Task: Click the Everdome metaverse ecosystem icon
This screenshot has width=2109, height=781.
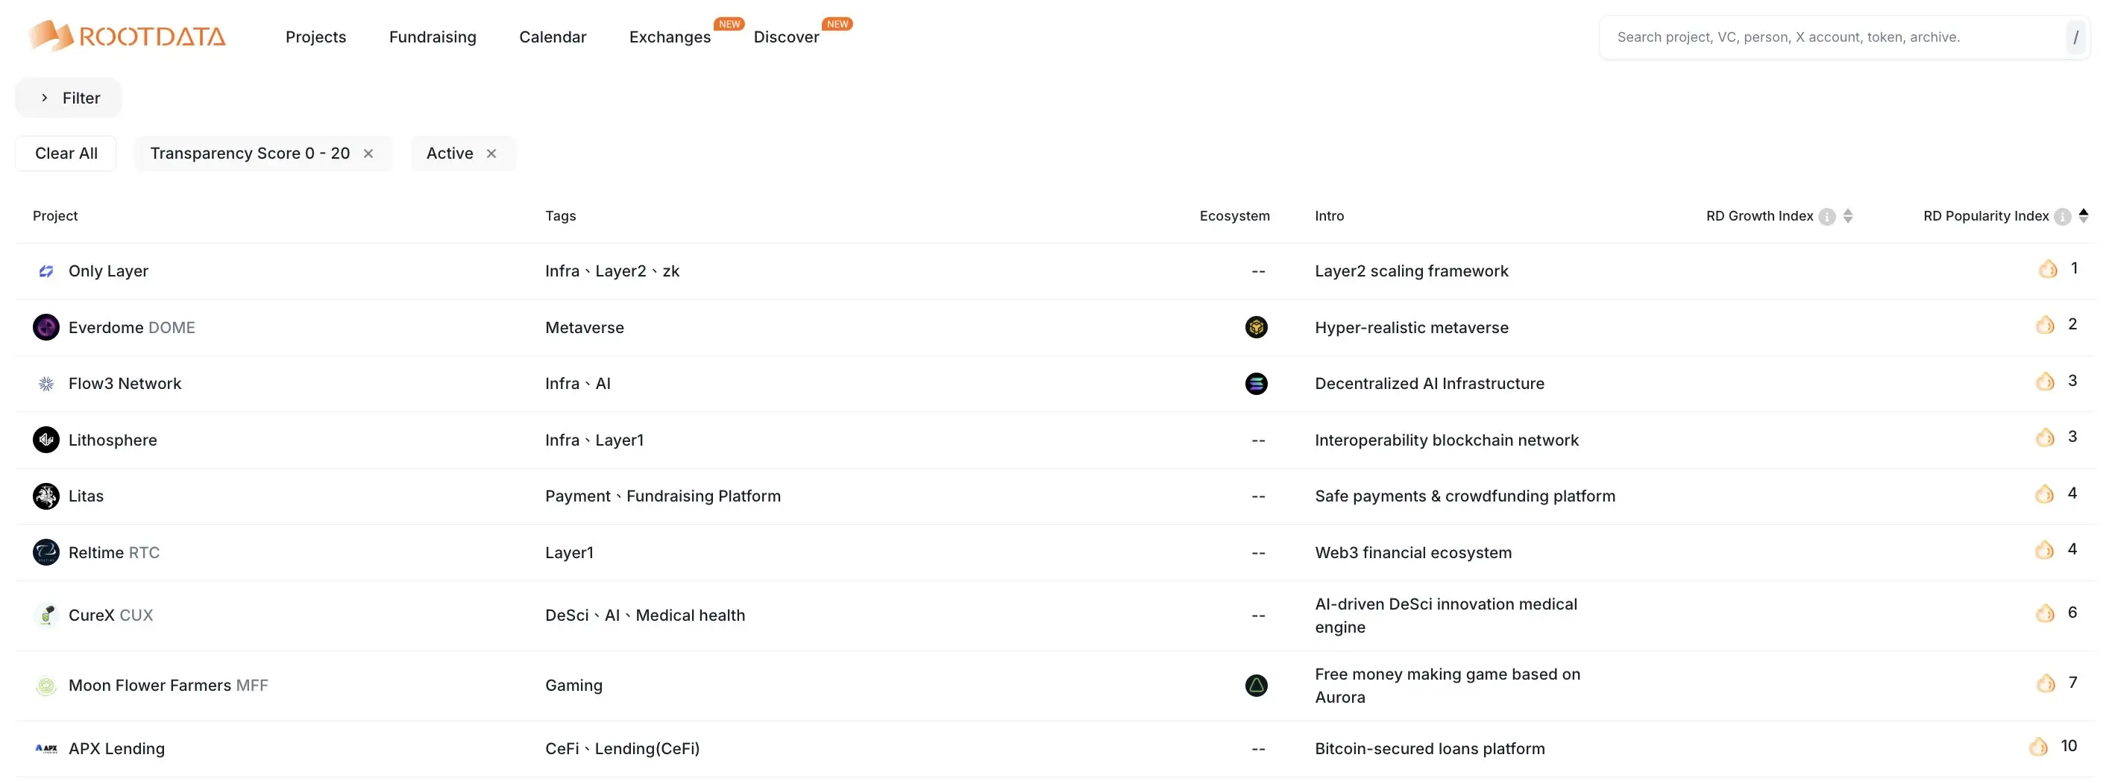Action: coord(1257,326)
